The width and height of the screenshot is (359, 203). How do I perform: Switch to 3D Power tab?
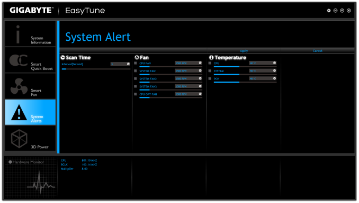click(30, 138)
